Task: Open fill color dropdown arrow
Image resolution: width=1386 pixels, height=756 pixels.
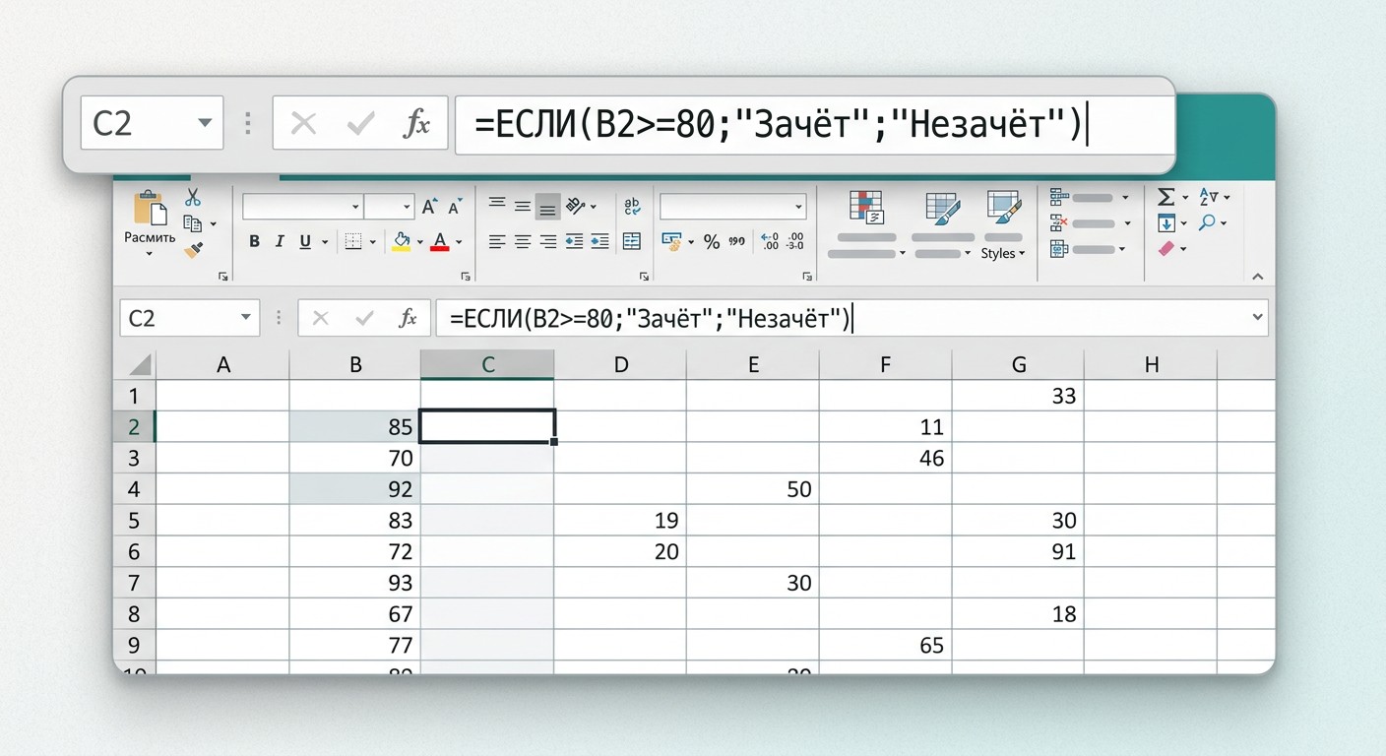Action: (419, 242)
